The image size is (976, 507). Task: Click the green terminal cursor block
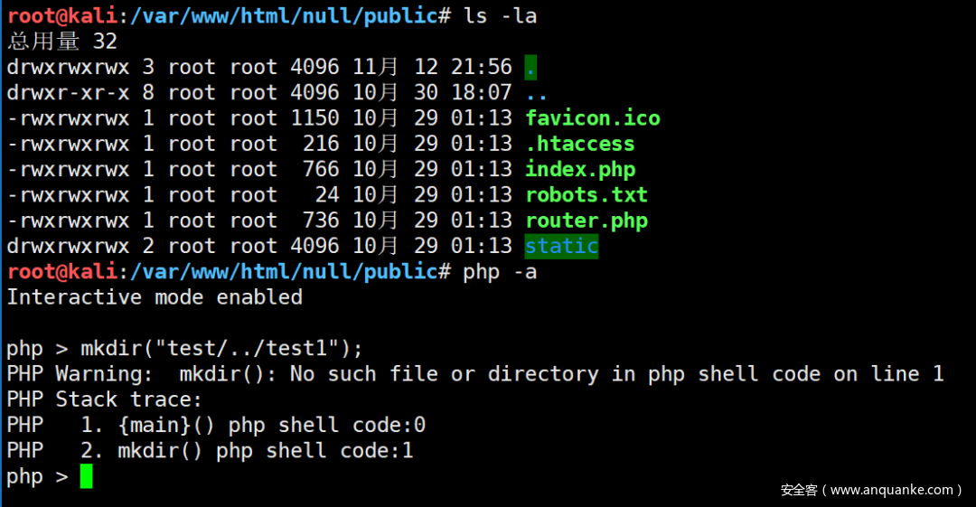[x=87, y=476]
